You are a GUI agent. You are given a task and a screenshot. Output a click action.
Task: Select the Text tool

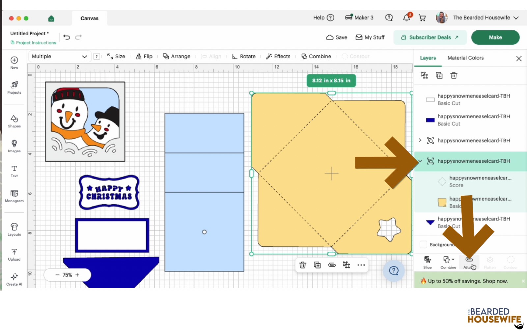click(x=14, y=171)
